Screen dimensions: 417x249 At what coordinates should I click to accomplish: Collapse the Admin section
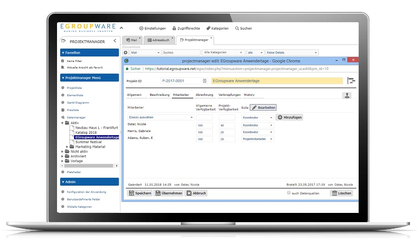coord(89,182)
